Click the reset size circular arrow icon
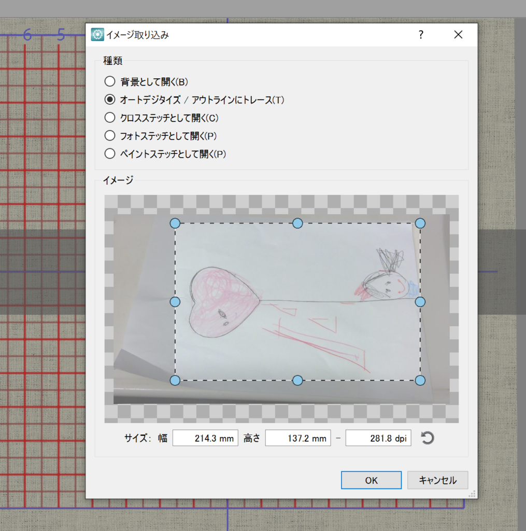 tap(428, 438)
